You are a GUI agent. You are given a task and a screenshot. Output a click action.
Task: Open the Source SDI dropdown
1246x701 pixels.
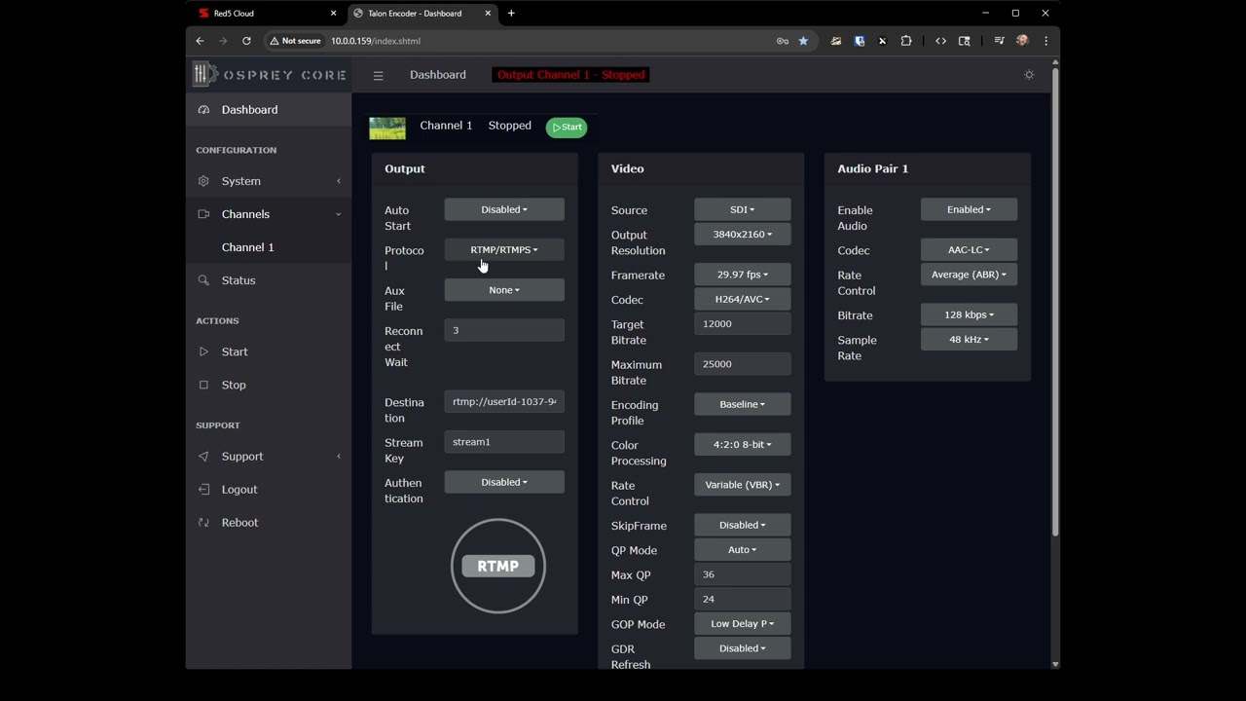(742, 209)
